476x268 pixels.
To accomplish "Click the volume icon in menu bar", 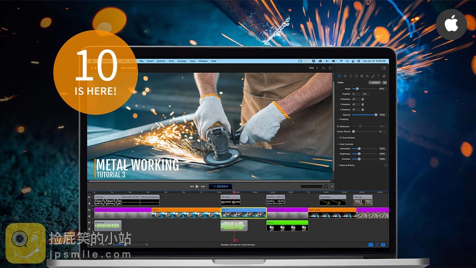I will click(327, 61).
